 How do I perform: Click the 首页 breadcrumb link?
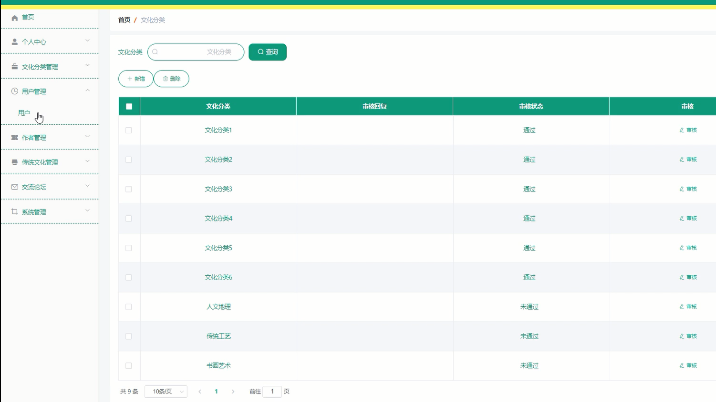click(x=124, y=20)
